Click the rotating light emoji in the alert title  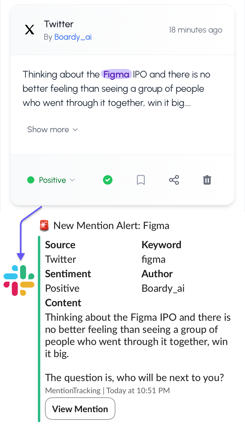[44, 225]
